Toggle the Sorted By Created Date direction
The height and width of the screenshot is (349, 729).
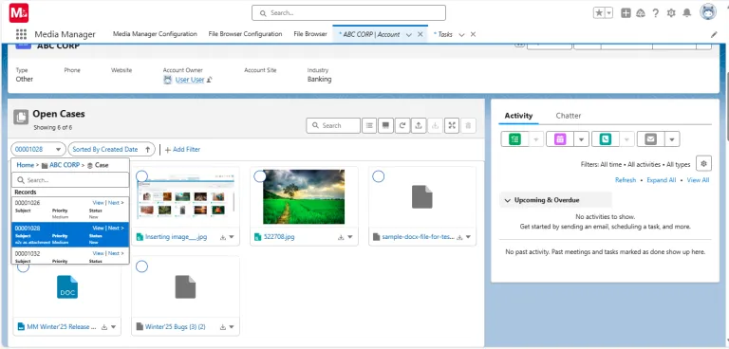148,149
